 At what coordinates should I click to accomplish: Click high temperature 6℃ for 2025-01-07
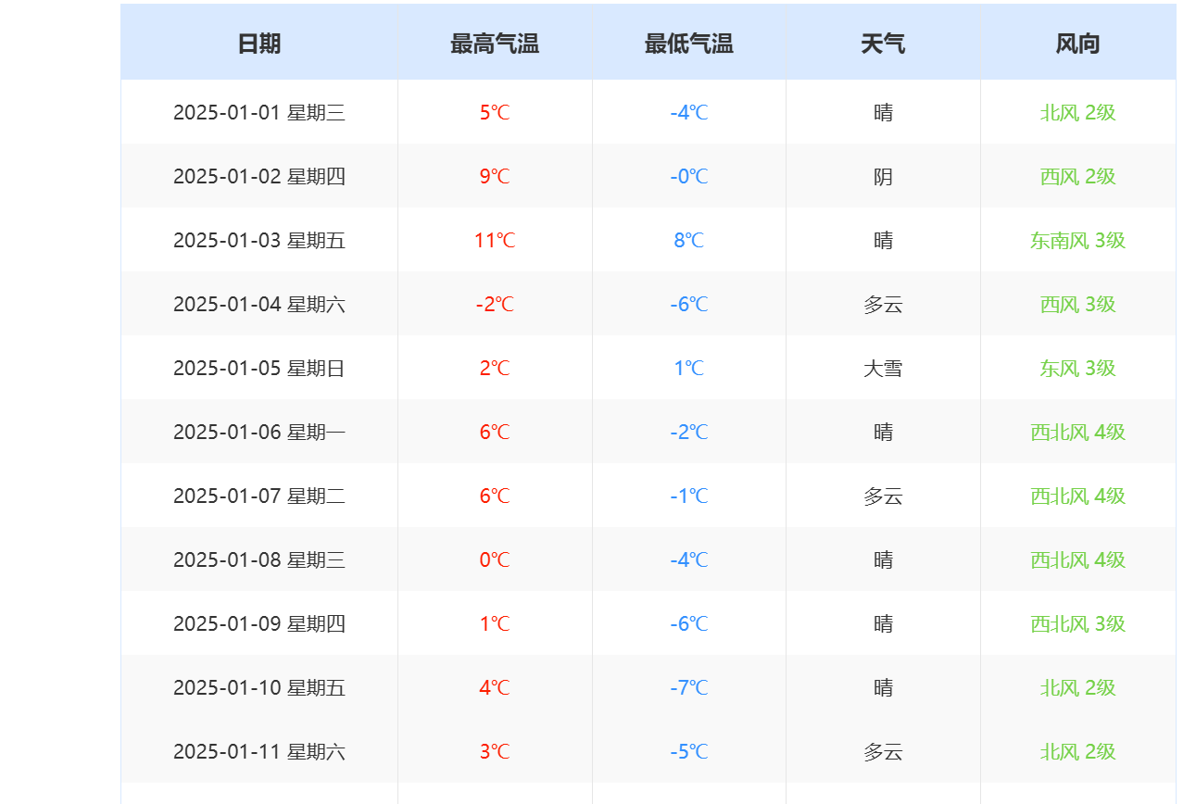point(495,496)
